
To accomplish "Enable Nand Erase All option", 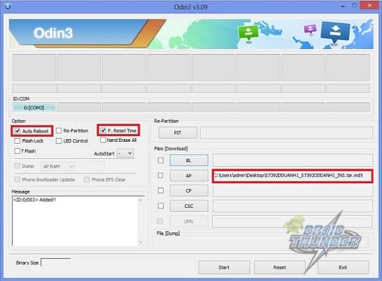I will pos(103,140).
